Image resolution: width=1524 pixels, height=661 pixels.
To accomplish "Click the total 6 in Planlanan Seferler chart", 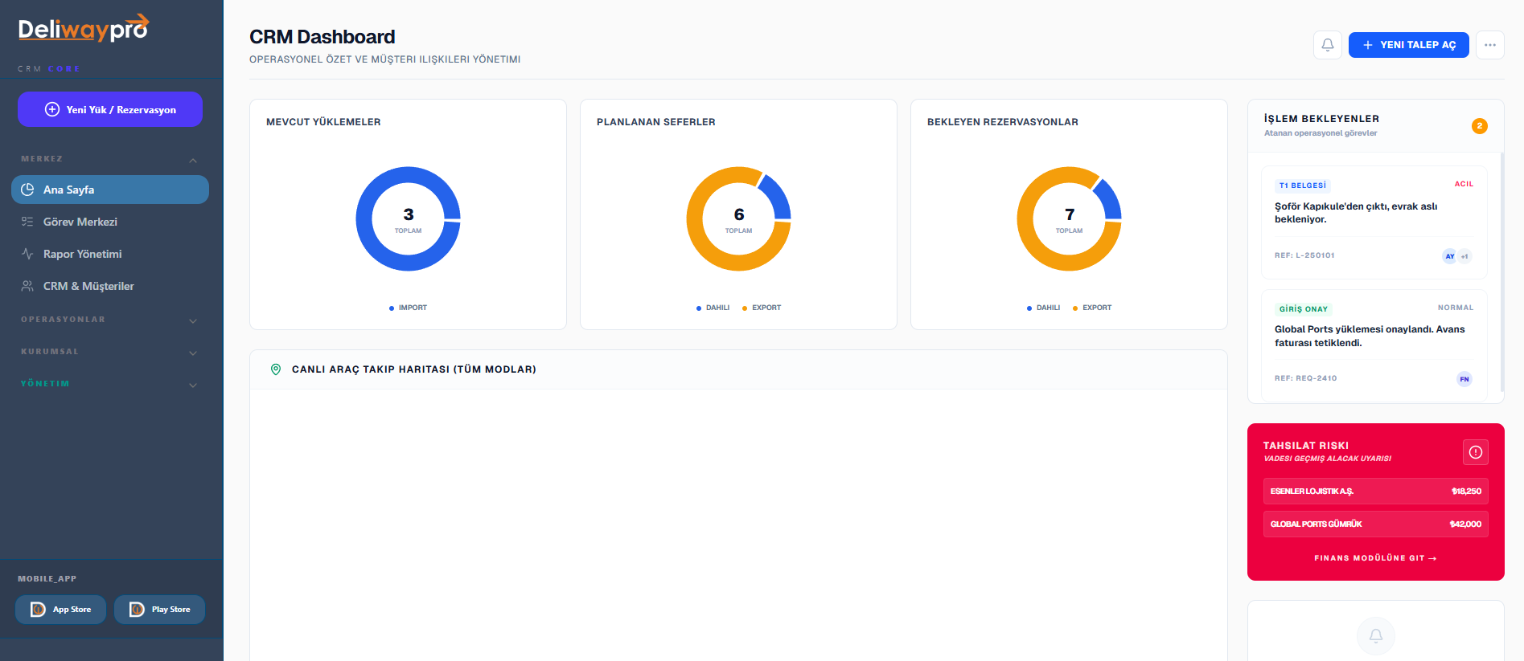I will click(739, 214).
